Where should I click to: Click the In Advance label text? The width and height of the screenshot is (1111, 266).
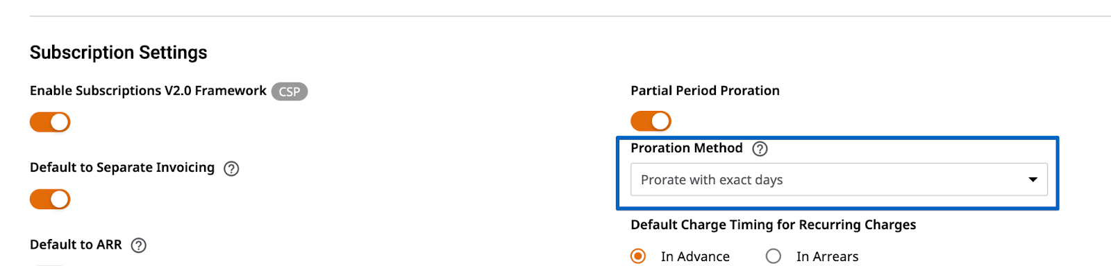coord(695,256)
